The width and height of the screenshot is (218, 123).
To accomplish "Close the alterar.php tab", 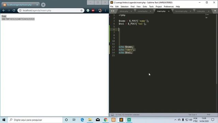I will [x=131, y=11].
